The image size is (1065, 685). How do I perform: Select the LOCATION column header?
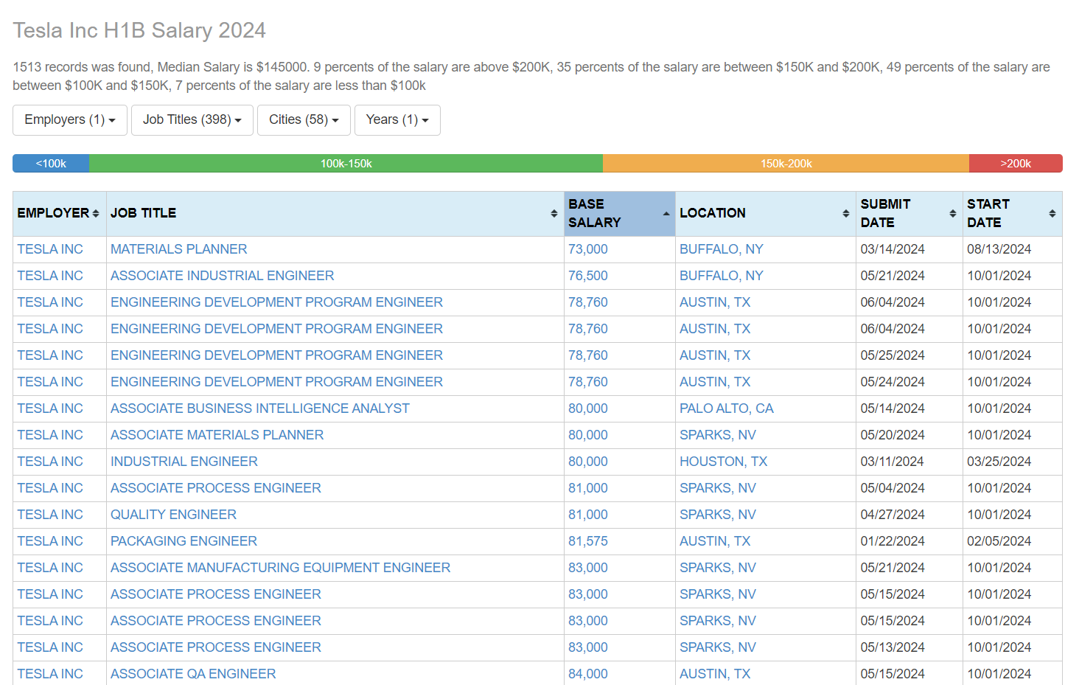point(765,214)
